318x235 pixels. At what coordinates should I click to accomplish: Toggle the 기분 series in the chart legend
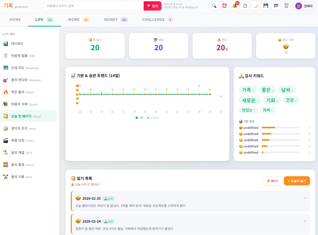139,117
